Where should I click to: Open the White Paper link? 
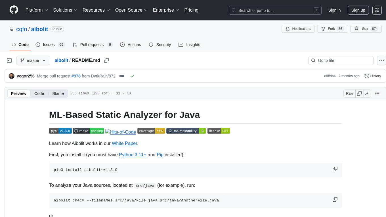click(x=125, y=143)
